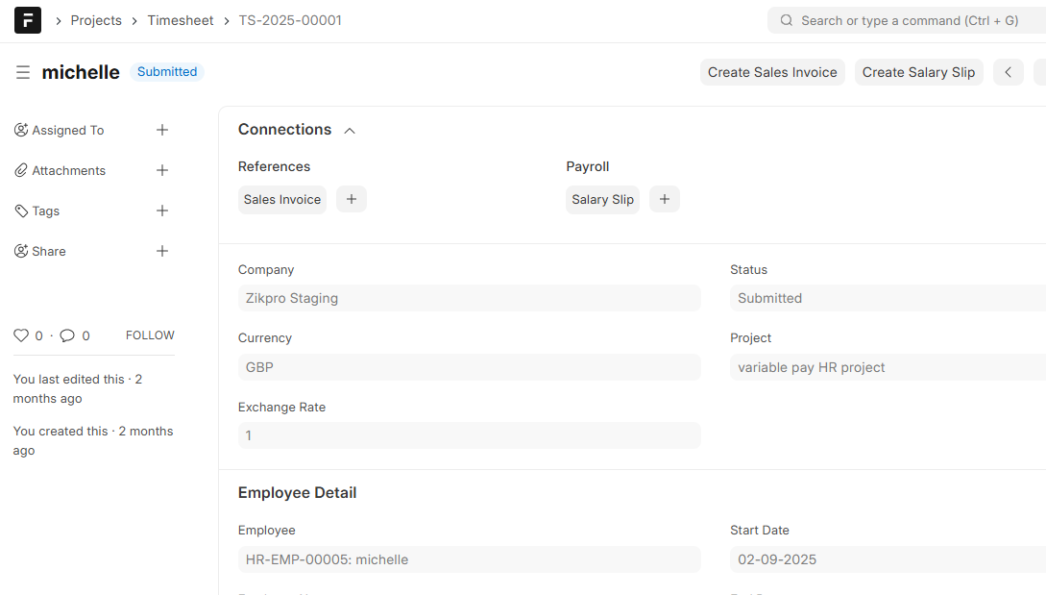The height and width of the screenshot is (595, 1046).
Task: Share the document with the plus icon
Action: (x=162, y=251)
